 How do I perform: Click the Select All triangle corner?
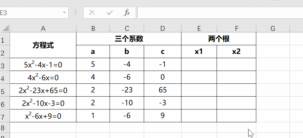point(5,28)
